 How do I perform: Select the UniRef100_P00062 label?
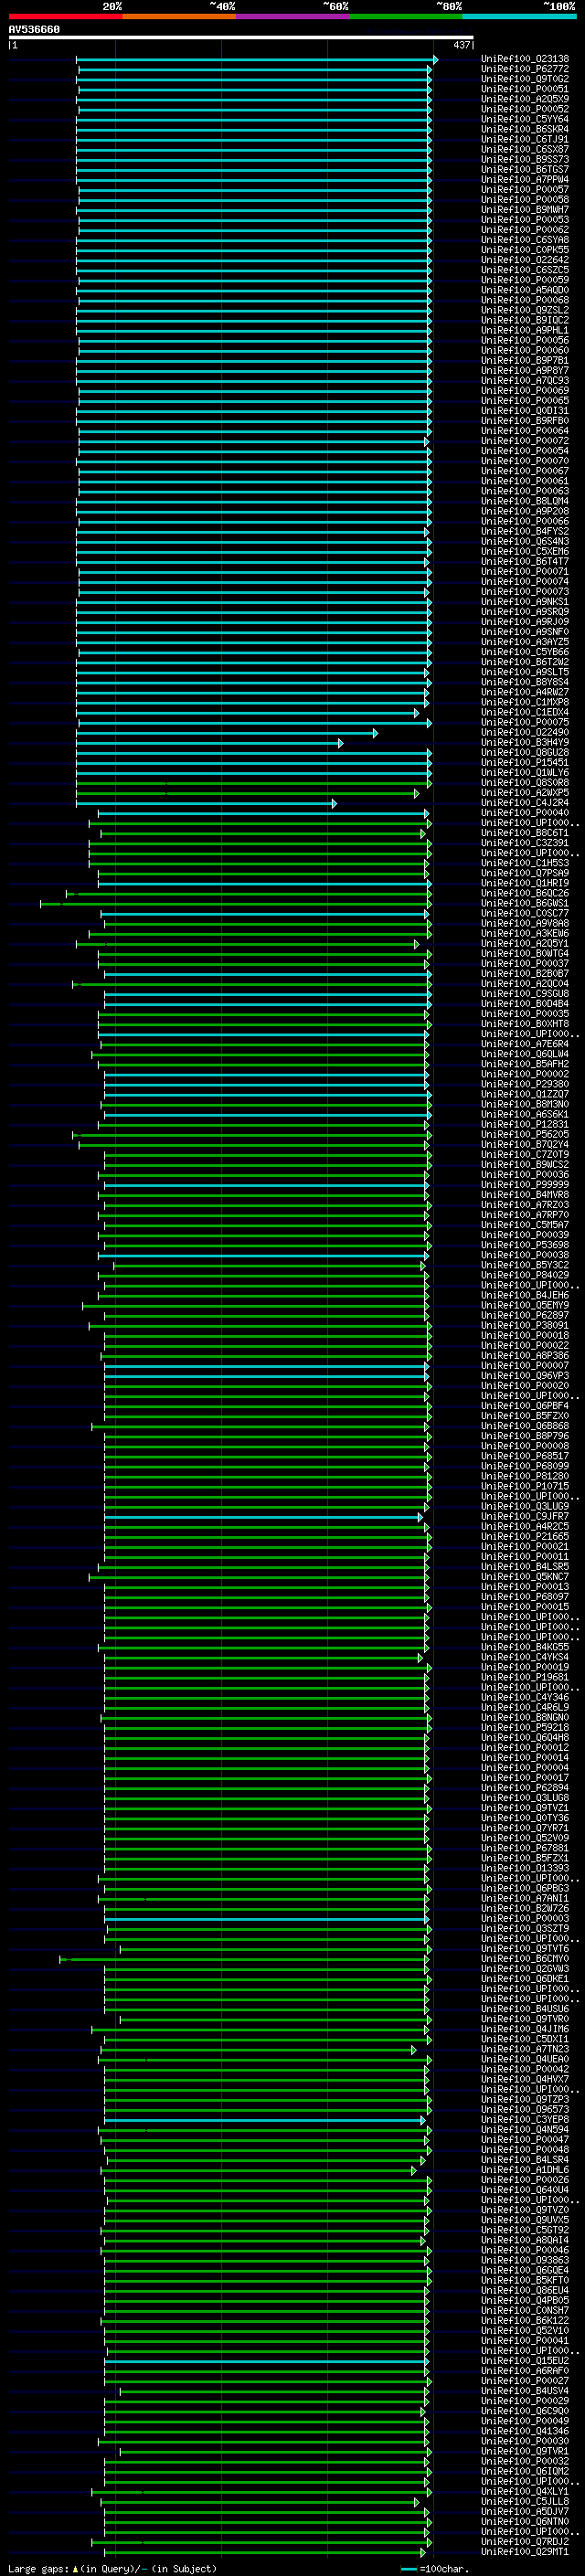point(525,230)
